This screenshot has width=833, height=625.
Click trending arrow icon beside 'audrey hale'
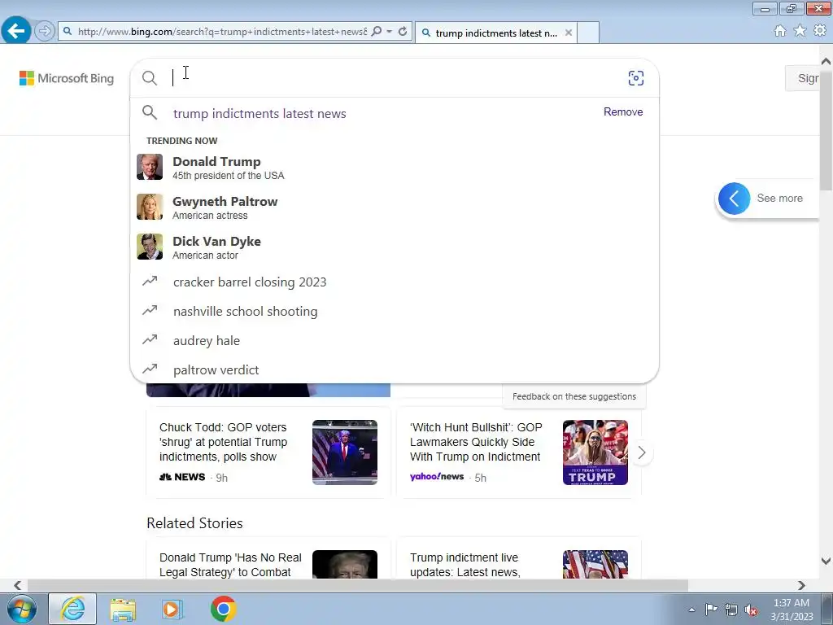coord(150,339)
